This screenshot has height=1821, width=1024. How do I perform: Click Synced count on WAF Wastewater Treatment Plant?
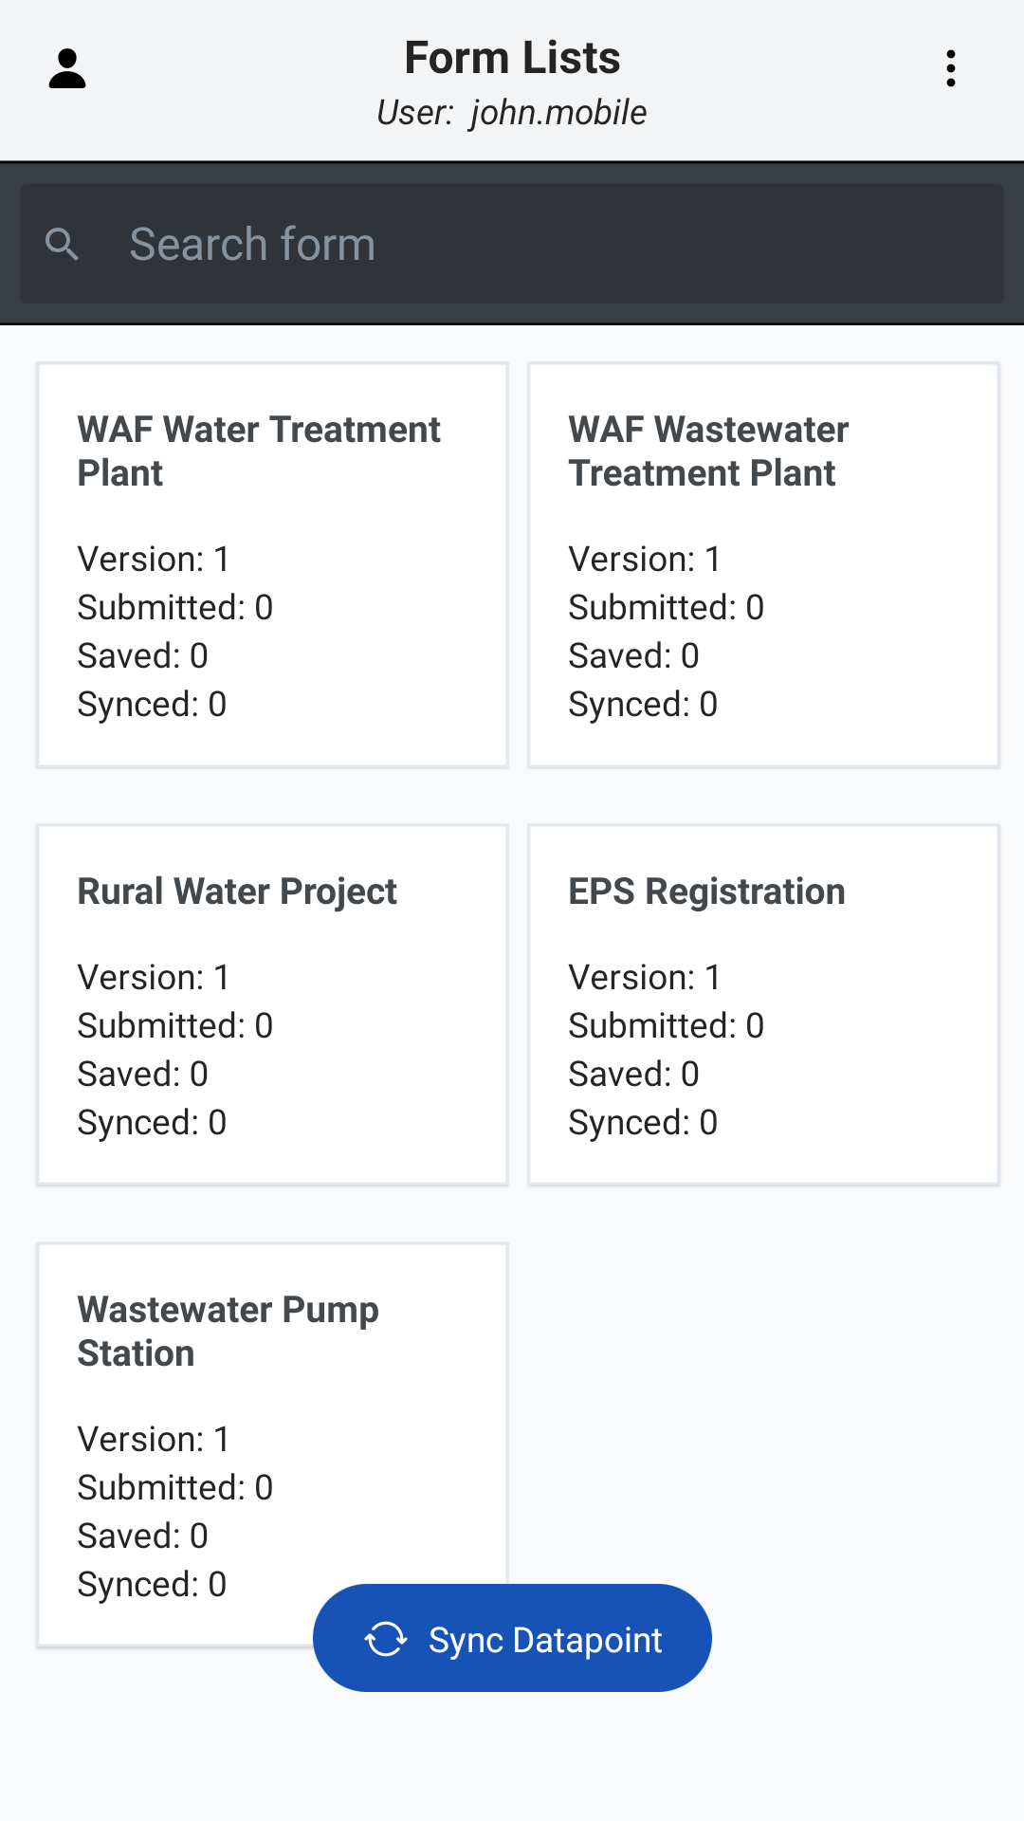(x=643, y=705)
